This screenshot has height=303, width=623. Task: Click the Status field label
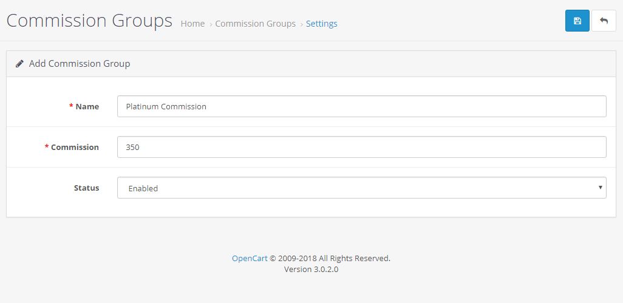click(x=86, y=188)
